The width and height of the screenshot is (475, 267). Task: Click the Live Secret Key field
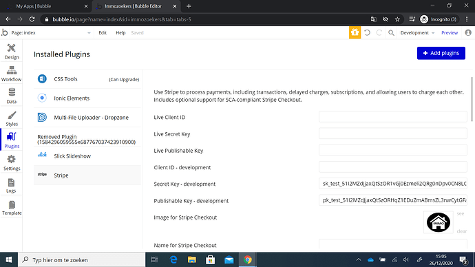pos(392,133)
